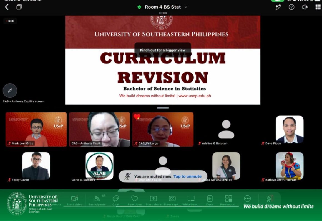Viewport: 322px width, 221px height.
Task: Tap muted mic icon beside Dave Pipon
Action: click(263, 143)
